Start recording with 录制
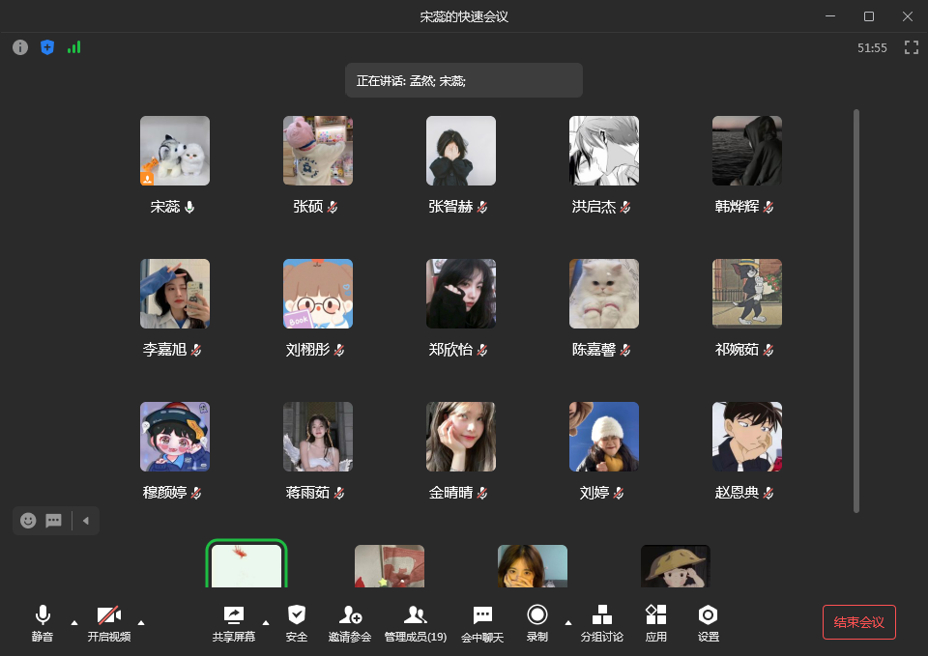The width and height of the screenshot is (928, 656). (537, 623)
